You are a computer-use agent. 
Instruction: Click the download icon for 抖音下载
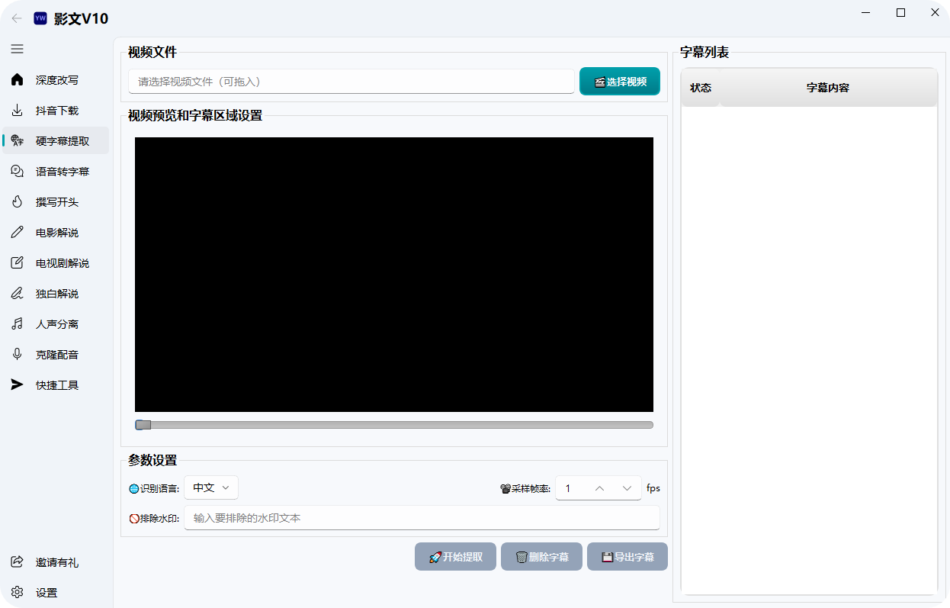pyautogui.click(x=17, y=111)
